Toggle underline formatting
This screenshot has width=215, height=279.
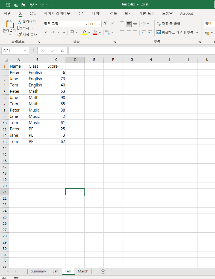(x=59, y=32)
